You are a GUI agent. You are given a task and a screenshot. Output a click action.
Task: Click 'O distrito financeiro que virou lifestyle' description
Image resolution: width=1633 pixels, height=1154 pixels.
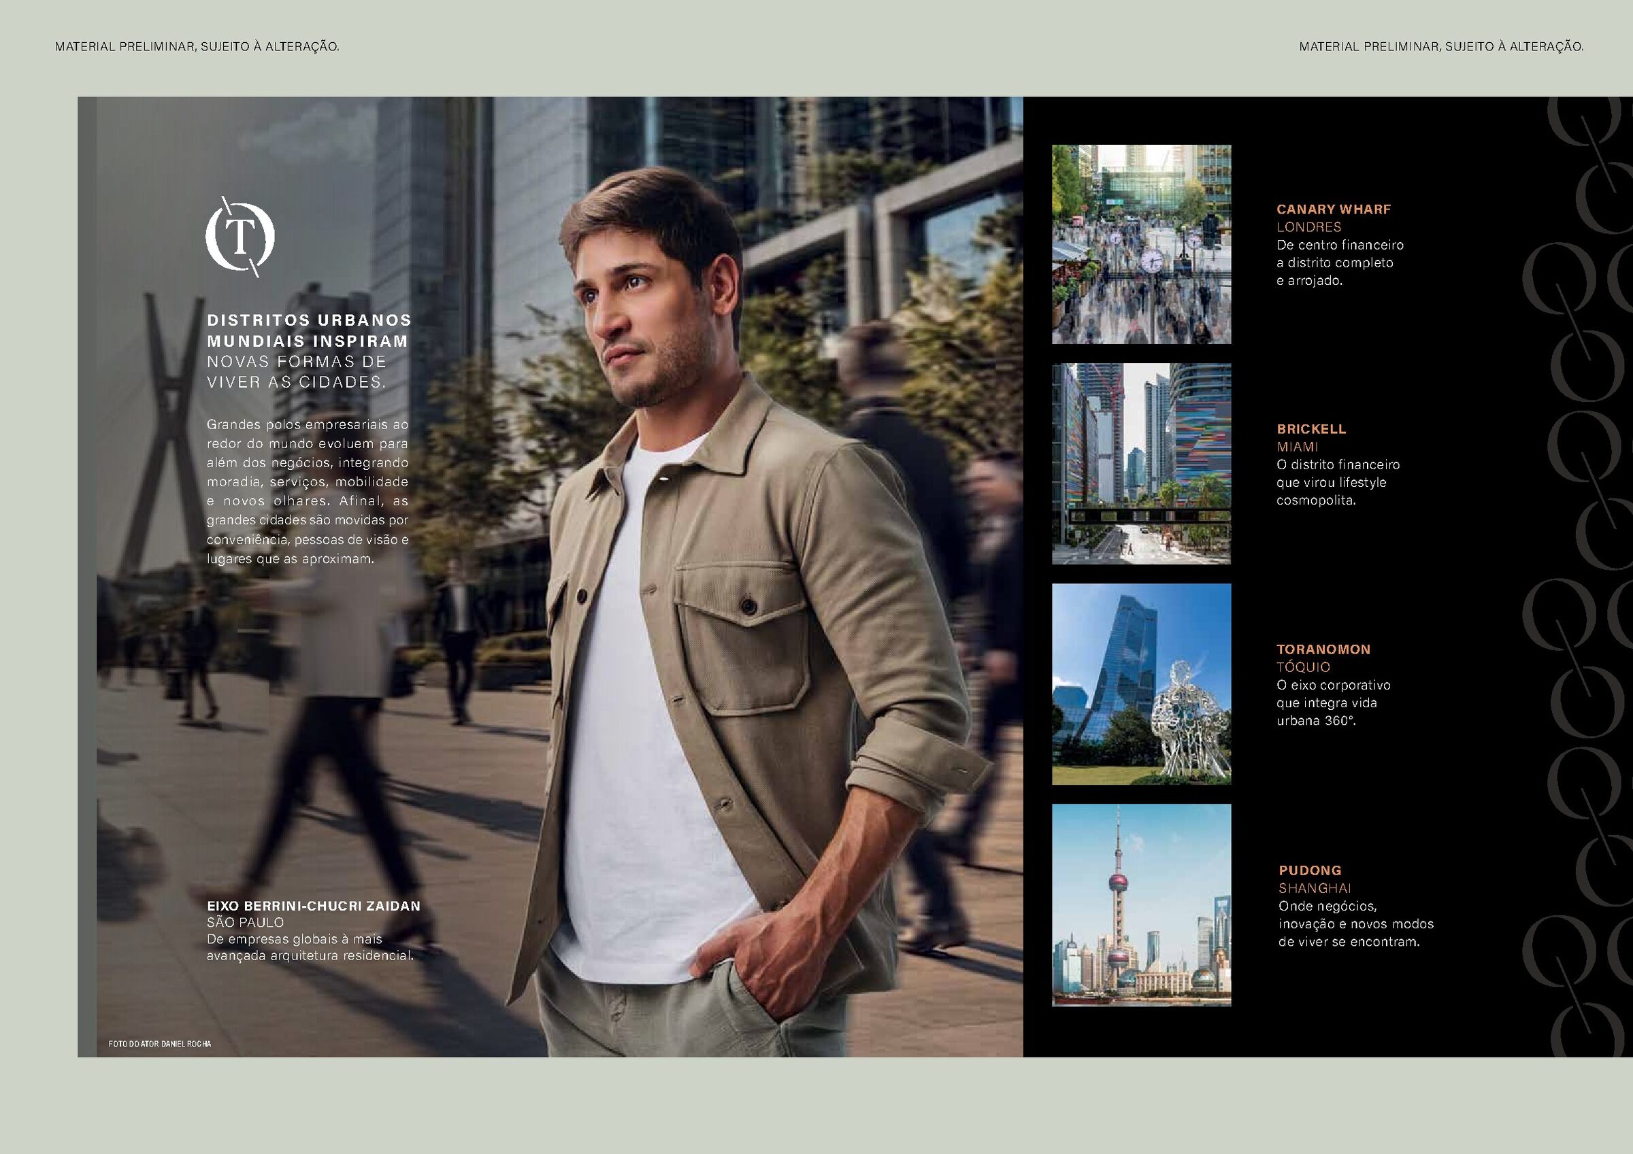1338,482
